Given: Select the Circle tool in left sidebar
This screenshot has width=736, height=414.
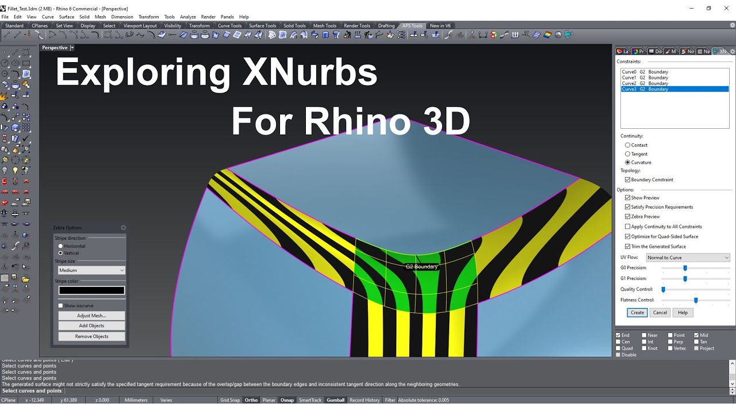Looking at the screenshot, I should click(x=5, y=63).
